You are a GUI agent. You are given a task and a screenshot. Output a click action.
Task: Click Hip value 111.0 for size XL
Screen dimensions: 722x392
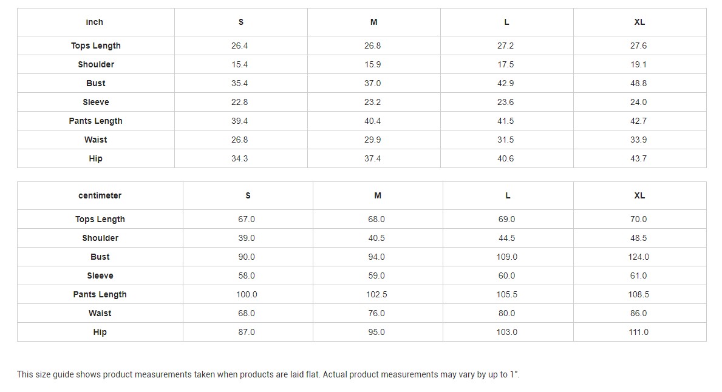pyautogui.click(x=639, y=332)
